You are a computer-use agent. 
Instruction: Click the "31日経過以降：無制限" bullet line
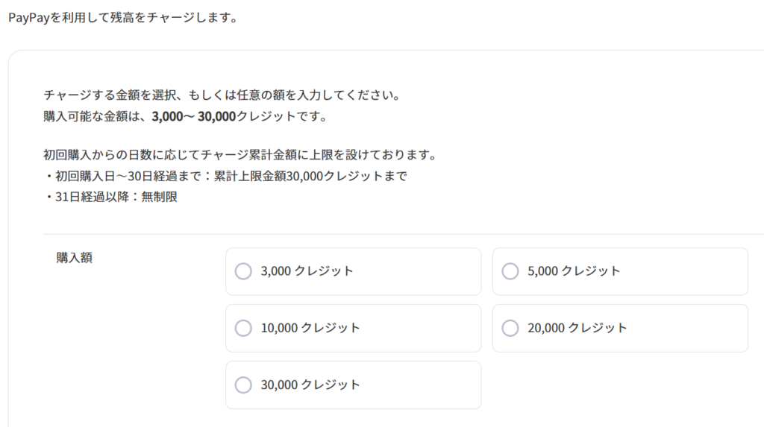(110, 197)
